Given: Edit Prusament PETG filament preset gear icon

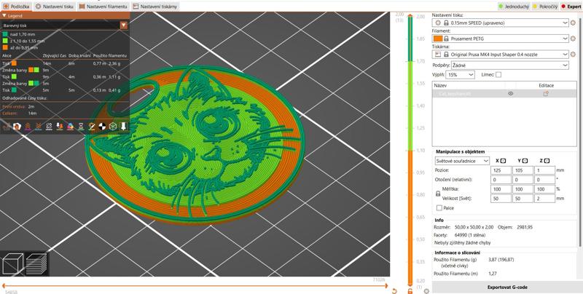Looking at the screenshot, I should click(x=573, y=39).
